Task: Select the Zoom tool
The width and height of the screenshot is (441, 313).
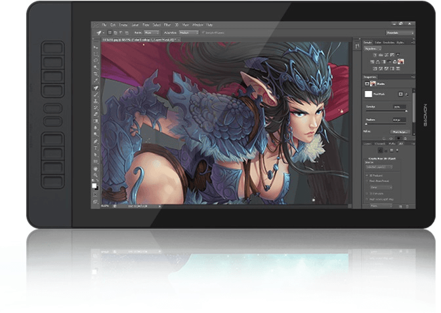Action: [x=96, y=175]
